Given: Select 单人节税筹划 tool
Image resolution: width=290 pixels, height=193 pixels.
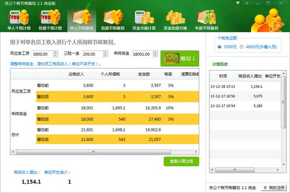Looking at the screenshot, I should pyautogui.click(x=82, y=20).
